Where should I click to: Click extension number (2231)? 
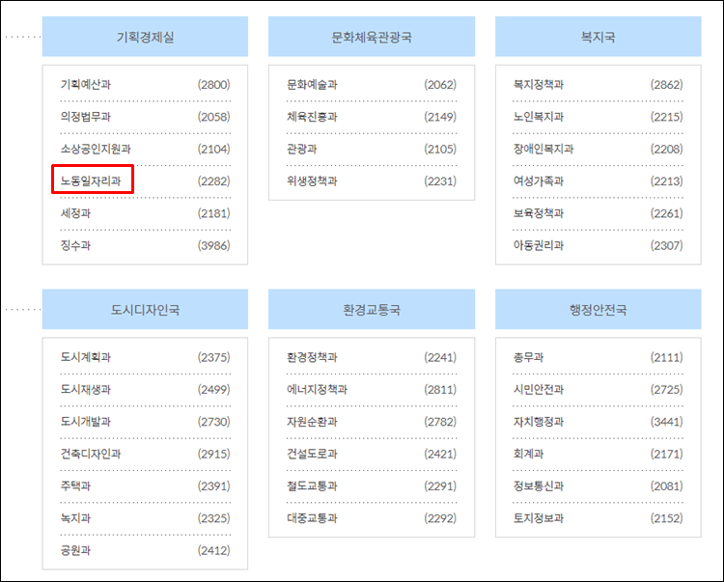[440, 180]
